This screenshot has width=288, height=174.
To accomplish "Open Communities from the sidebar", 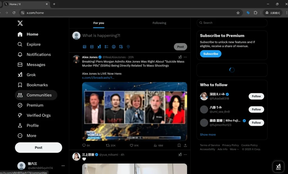I will (36, 95).
